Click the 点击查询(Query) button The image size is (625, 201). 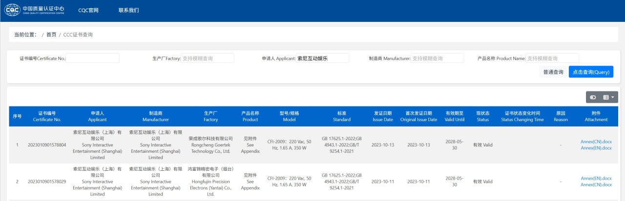click(x=591, y=72)
